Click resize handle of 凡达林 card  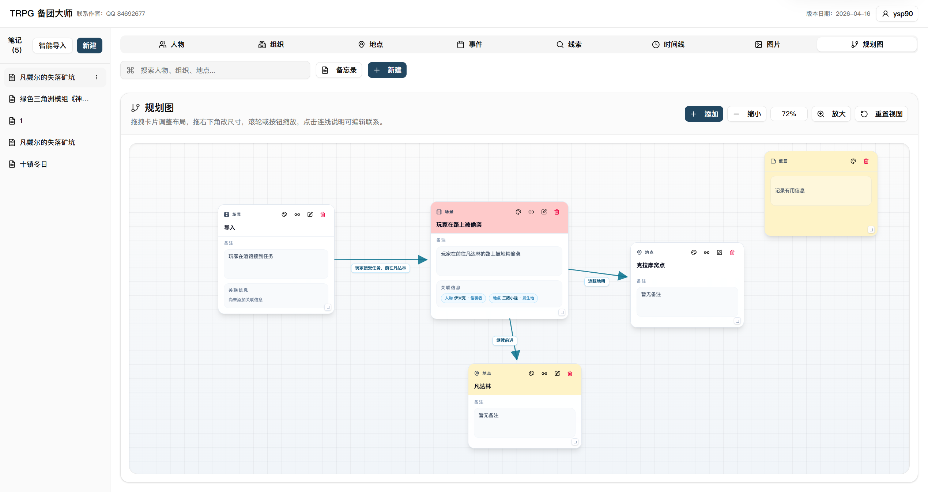coord(575,442)
